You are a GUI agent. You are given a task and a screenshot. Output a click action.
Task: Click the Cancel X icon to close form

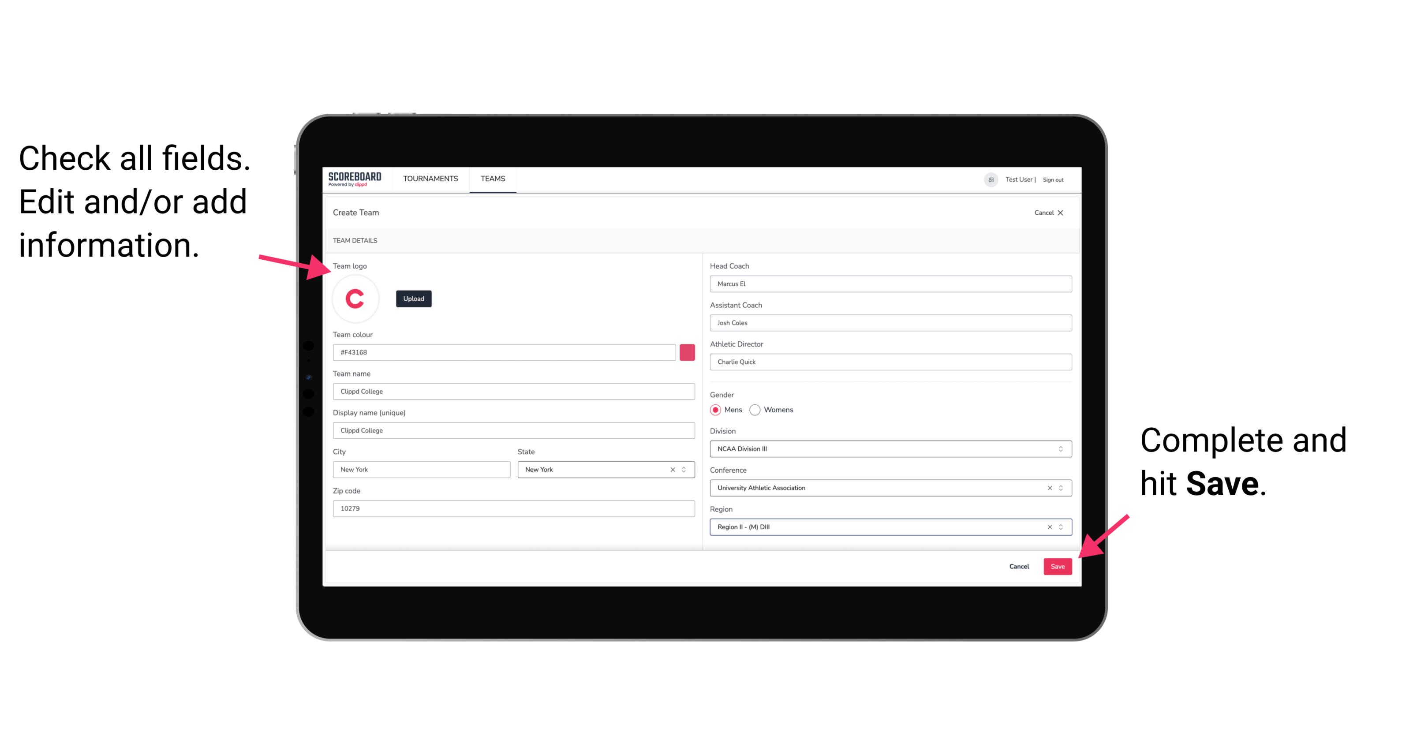pyautogui.click(x=1066, y=212)
